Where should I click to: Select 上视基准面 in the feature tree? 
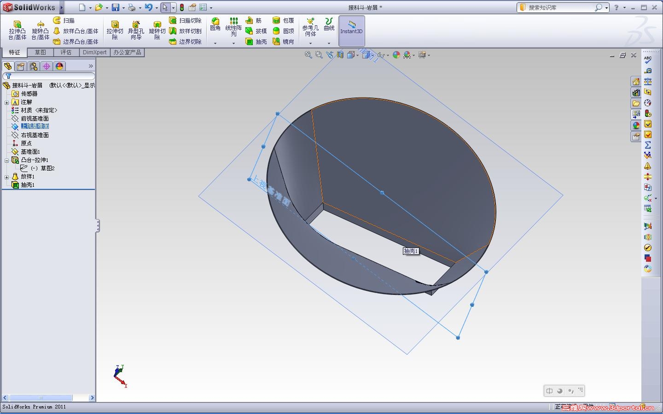35,126
